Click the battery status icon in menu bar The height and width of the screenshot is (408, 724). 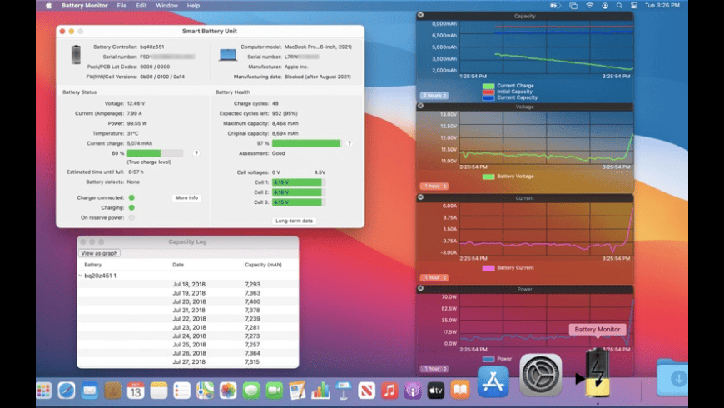tap(555, 6)
